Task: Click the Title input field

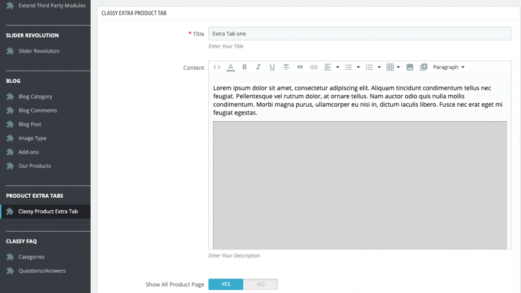Action: point(360,34)
